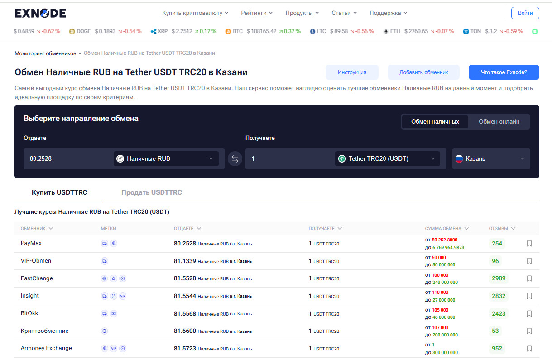Switch to the Продать USDTTRC tab
This screenshot has width=552, height=360.
pos(151,193)
